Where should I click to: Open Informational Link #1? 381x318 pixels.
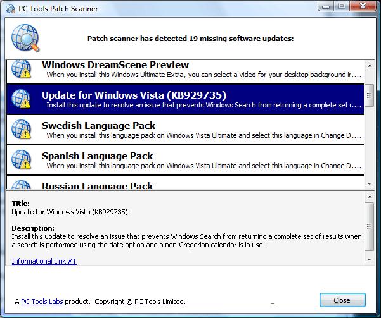point(44,261)
